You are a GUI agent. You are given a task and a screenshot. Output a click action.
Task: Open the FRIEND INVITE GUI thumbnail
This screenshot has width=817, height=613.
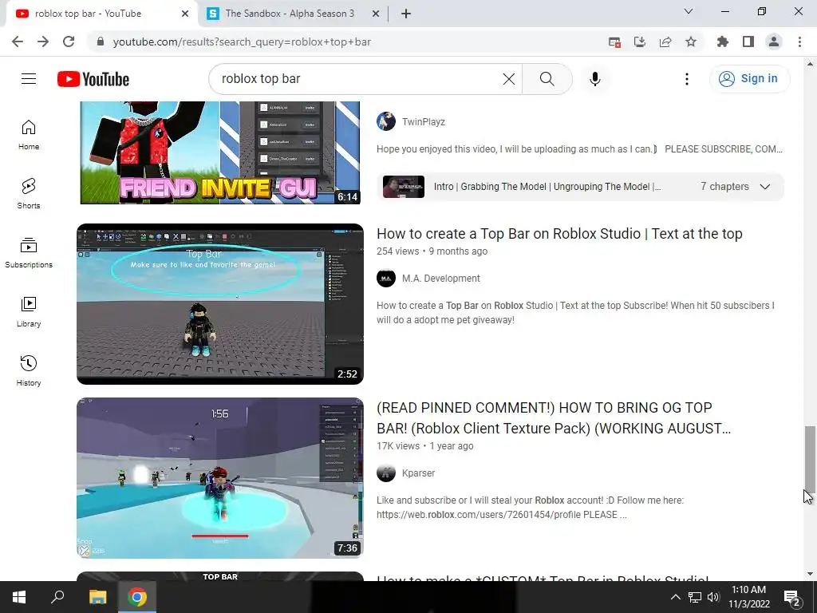tap(220, 152)
